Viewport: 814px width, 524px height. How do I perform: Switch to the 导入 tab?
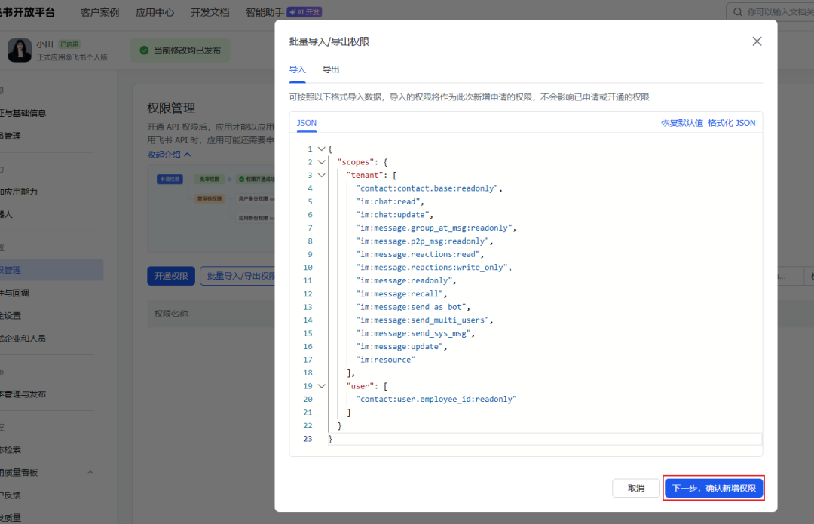tap(298, 69)
